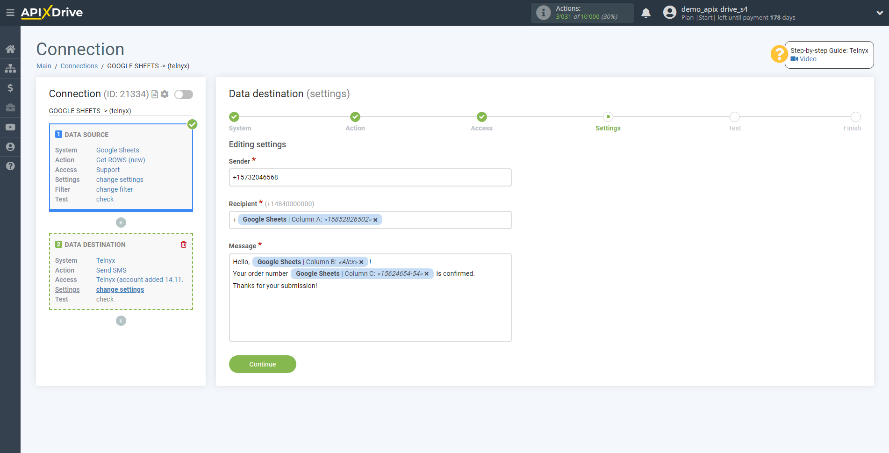The image size is (889, 453).
Task: Add a block after Data Source with the plus icon
Action: [x=121, y=223]
